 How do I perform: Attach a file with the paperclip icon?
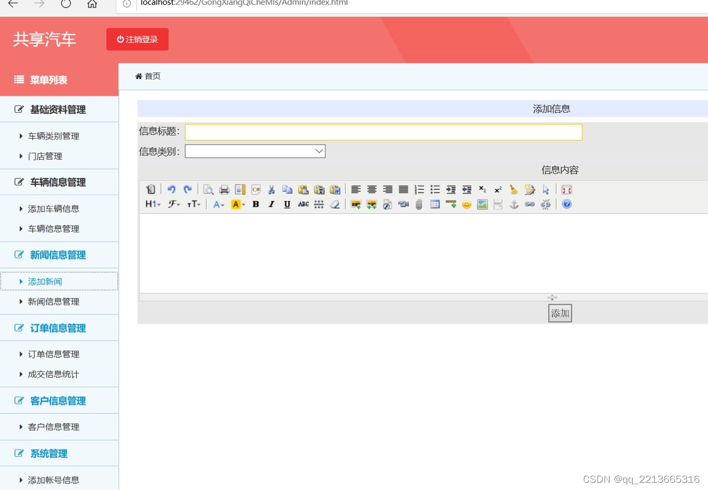419,204
